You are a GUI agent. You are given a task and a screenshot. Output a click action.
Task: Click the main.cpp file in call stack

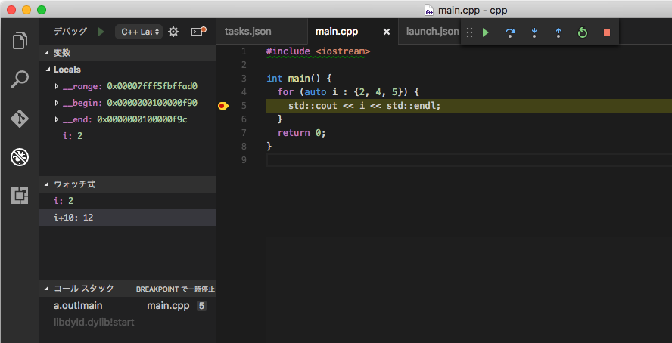pos(168,306)
